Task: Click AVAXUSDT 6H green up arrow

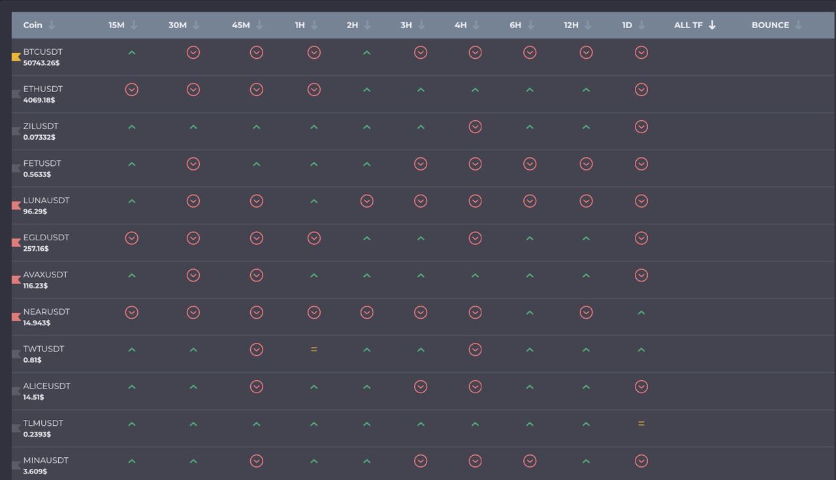Action: coord(530,276)
